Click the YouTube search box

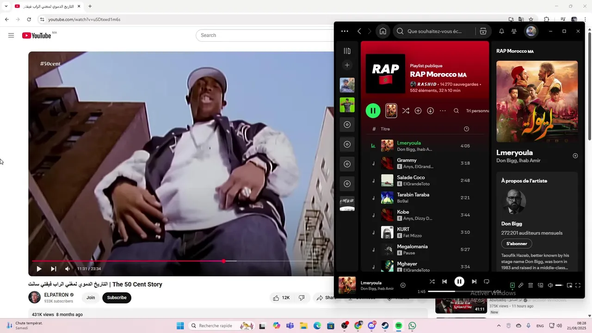tap(265, 35)
